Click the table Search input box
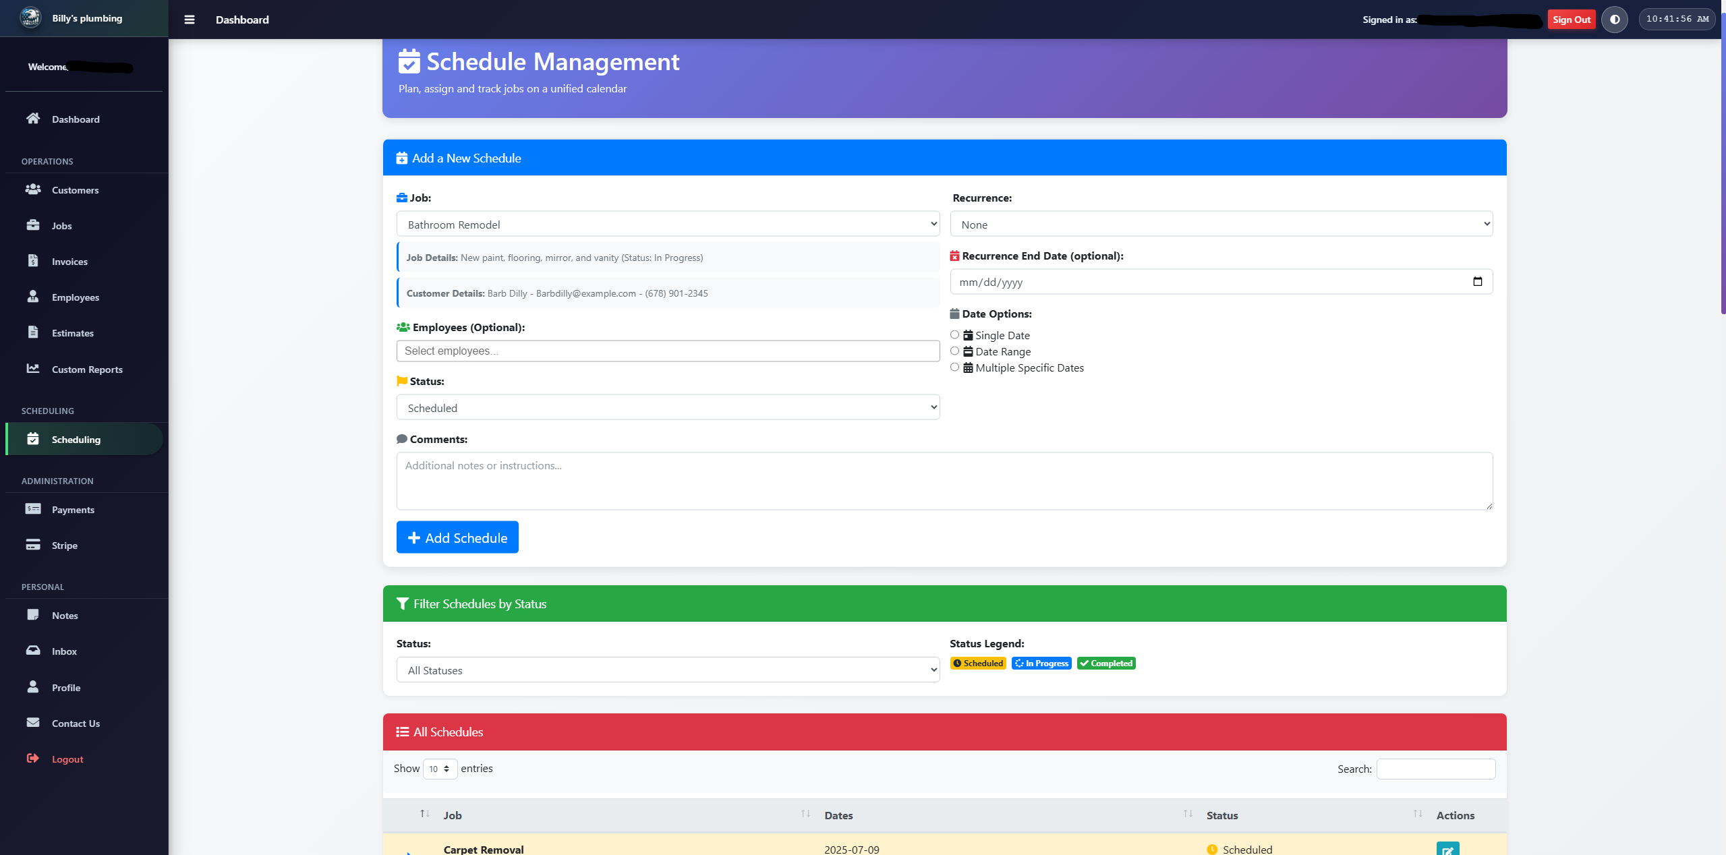Viewport: 1726px width, 855px height. click(1436, 769)
